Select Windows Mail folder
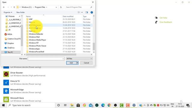This screenshot has width=192, height=108. (34, 37)
